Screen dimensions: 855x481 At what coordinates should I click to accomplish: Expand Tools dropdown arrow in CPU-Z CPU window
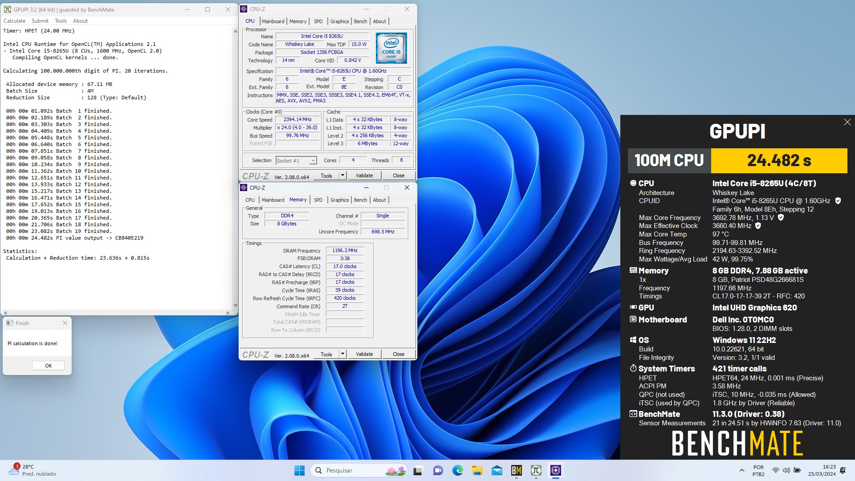(x=342, y=175)
